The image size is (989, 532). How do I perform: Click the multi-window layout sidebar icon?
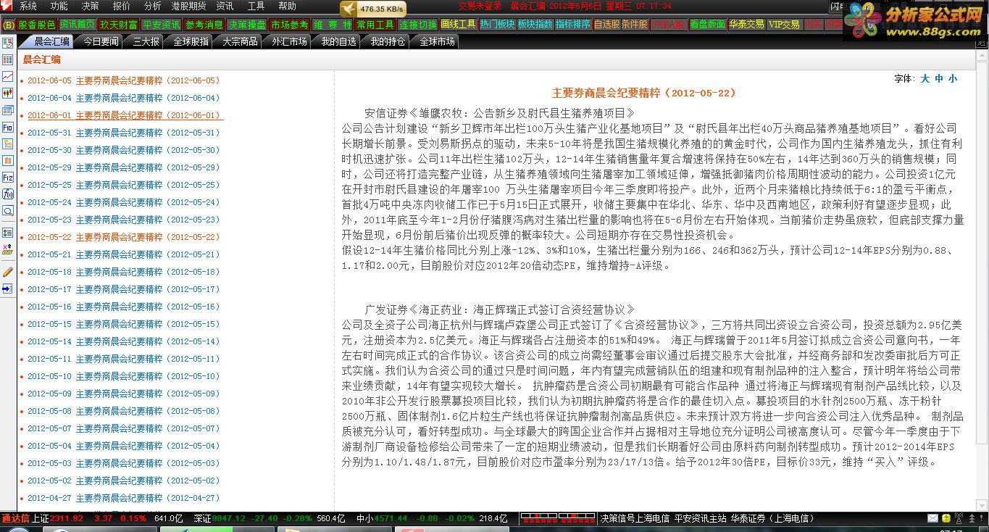tap(7, 110)
